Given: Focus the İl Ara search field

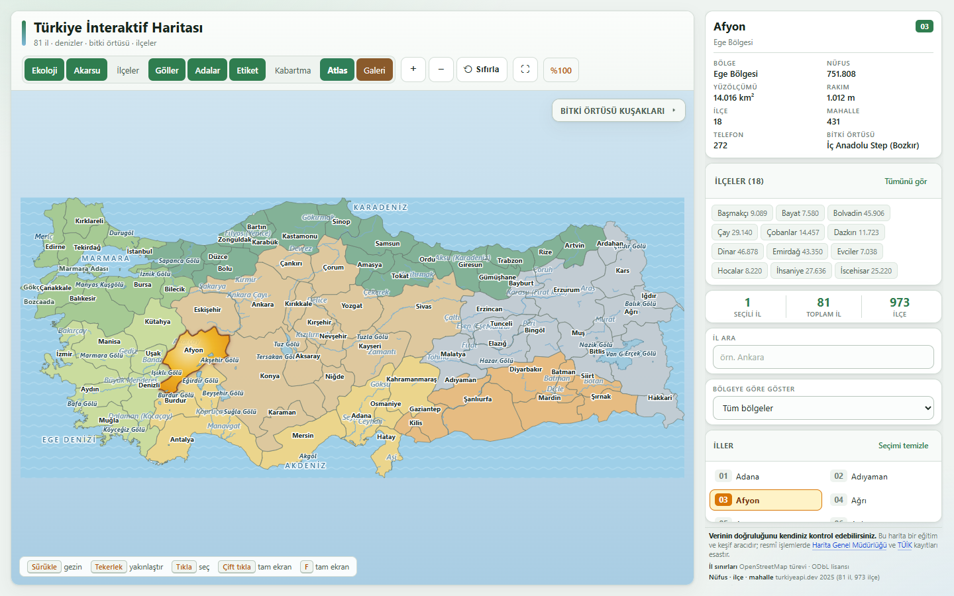Looking at the screenshot, I should [x=823, y=357].
